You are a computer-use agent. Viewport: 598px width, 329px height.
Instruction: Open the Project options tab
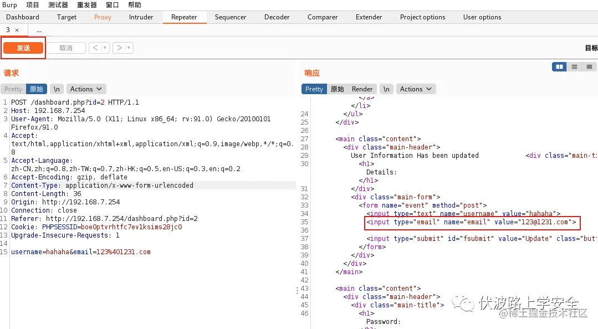[x=422, y=17]
